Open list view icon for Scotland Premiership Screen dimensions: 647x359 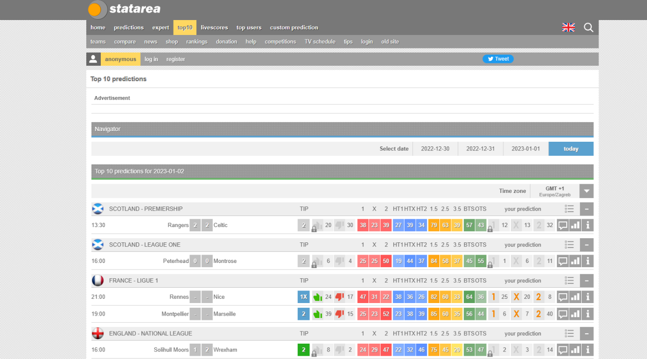(x=569, y=209)
